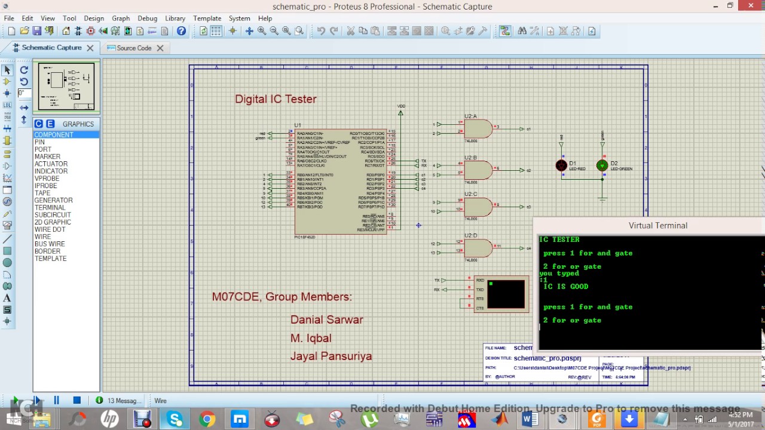Open project with the folder icon
This screenshot has width=765, height=430.
(x=25, y=31)
